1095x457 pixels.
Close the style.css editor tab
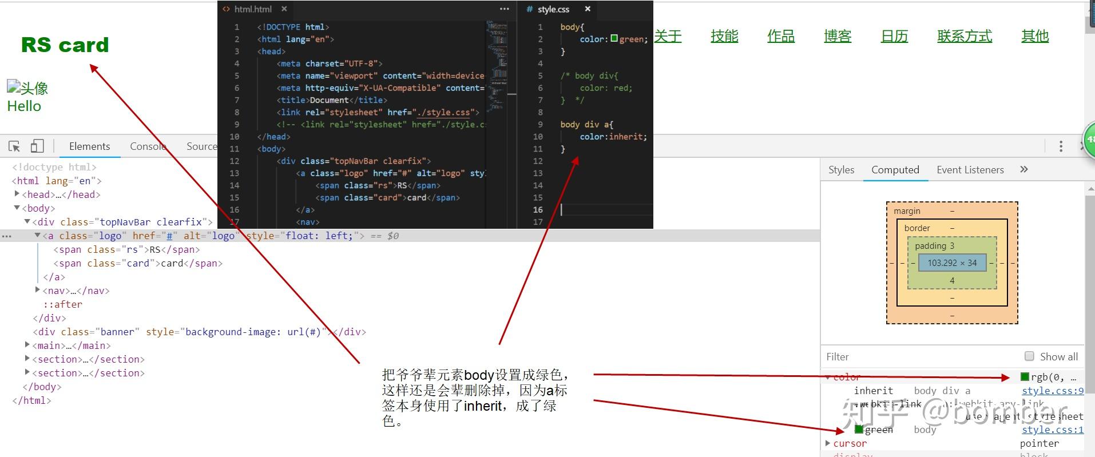click(x=588, y=9)
